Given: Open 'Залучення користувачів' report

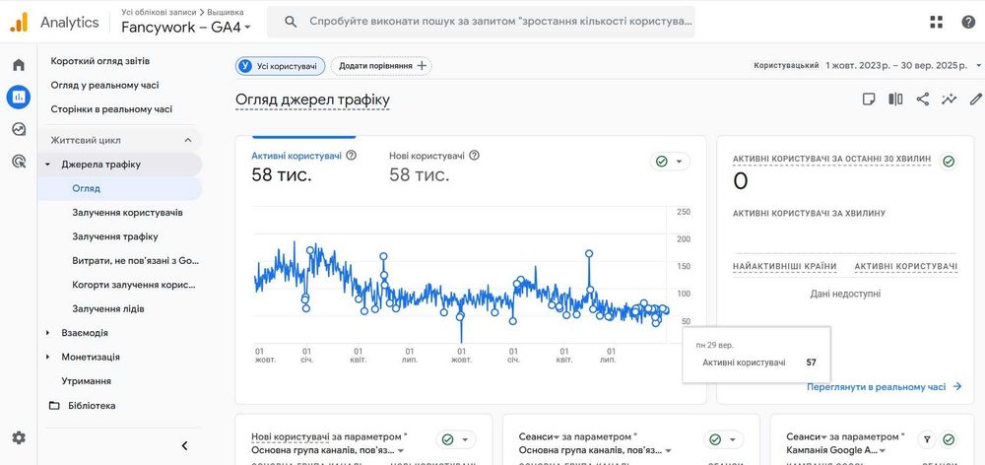Looking at the screenshot, I should pyautogui.click(x=127, y=212).
